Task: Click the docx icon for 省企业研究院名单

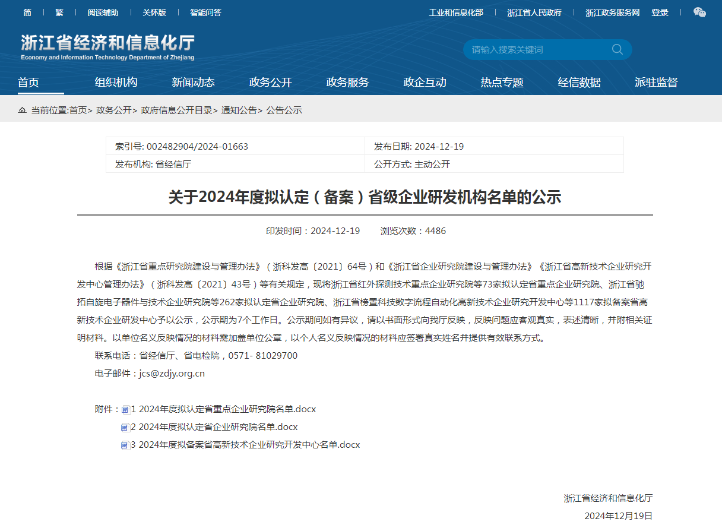Action: tap(125, 426)
